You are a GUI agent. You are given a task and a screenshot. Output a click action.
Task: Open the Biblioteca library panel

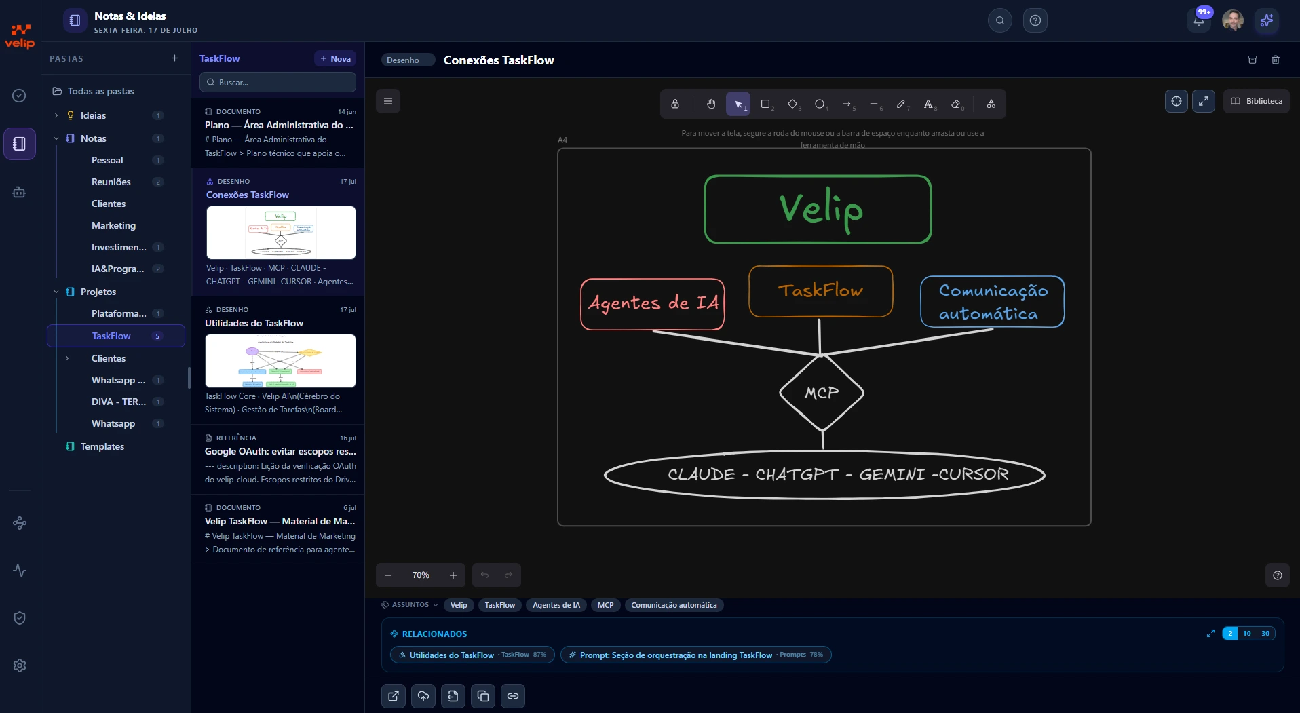[1257, 101]
